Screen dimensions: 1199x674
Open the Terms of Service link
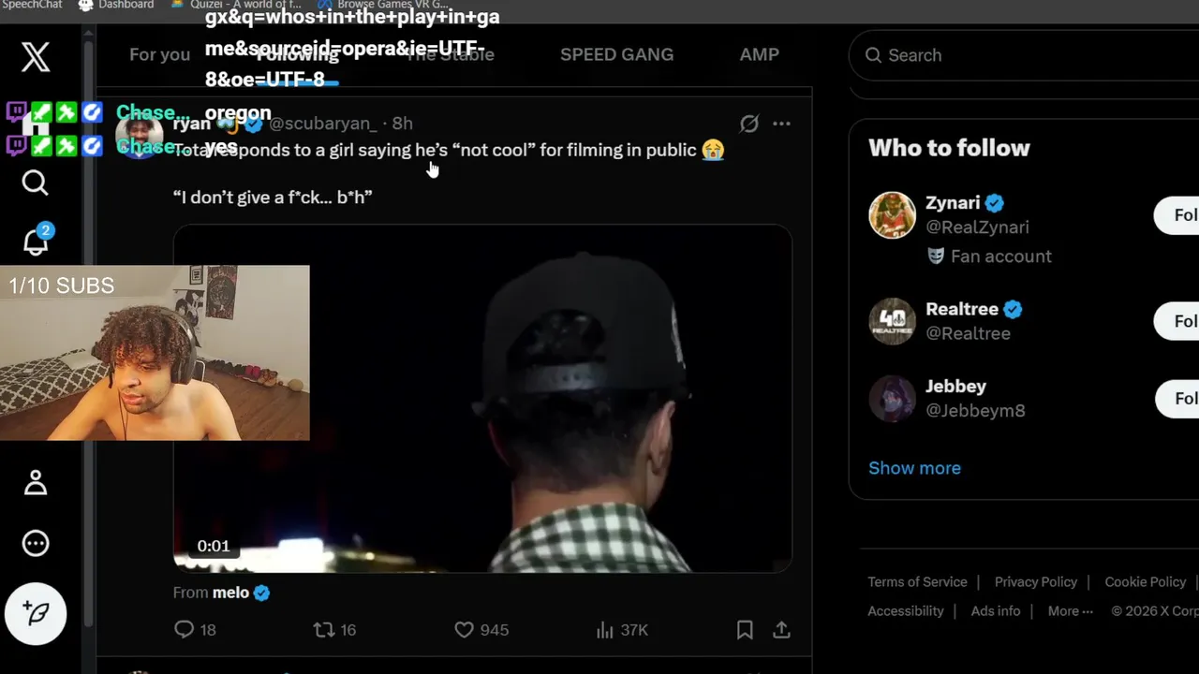pos(917,582)
